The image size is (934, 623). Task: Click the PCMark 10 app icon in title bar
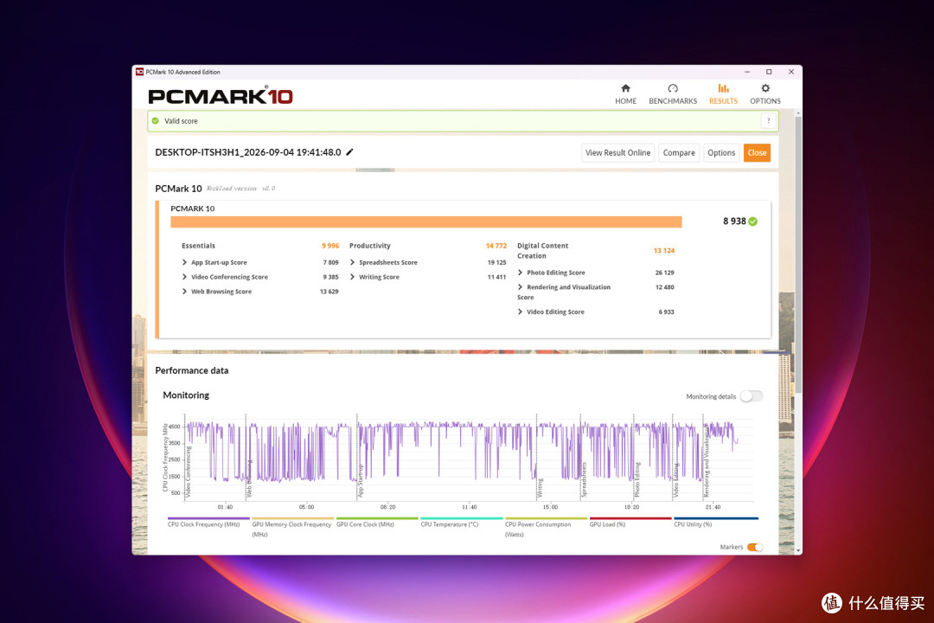(x=139, y=72)
